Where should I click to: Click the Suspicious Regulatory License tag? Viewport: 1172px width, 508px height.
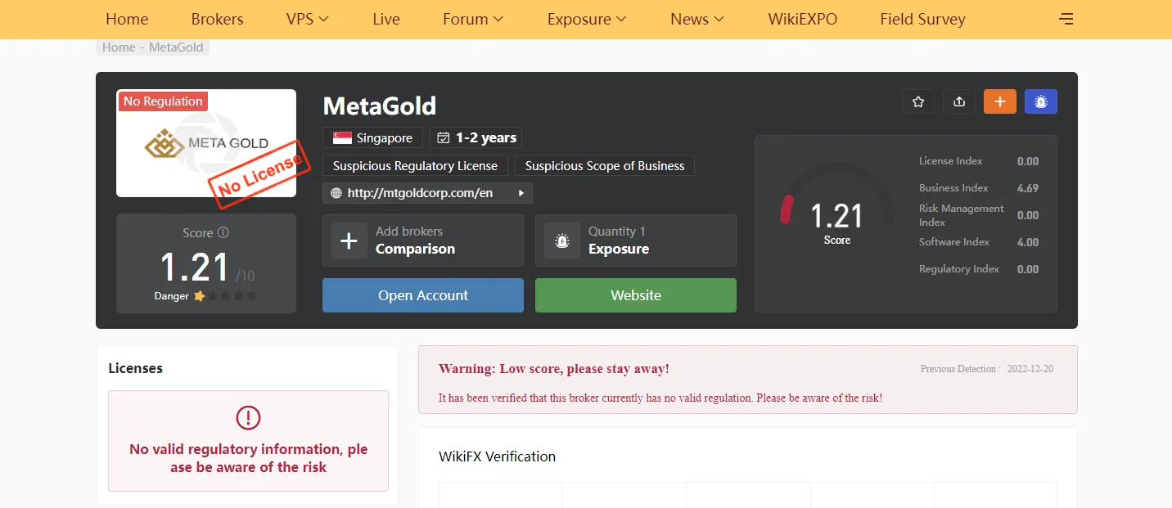point(415,166)
